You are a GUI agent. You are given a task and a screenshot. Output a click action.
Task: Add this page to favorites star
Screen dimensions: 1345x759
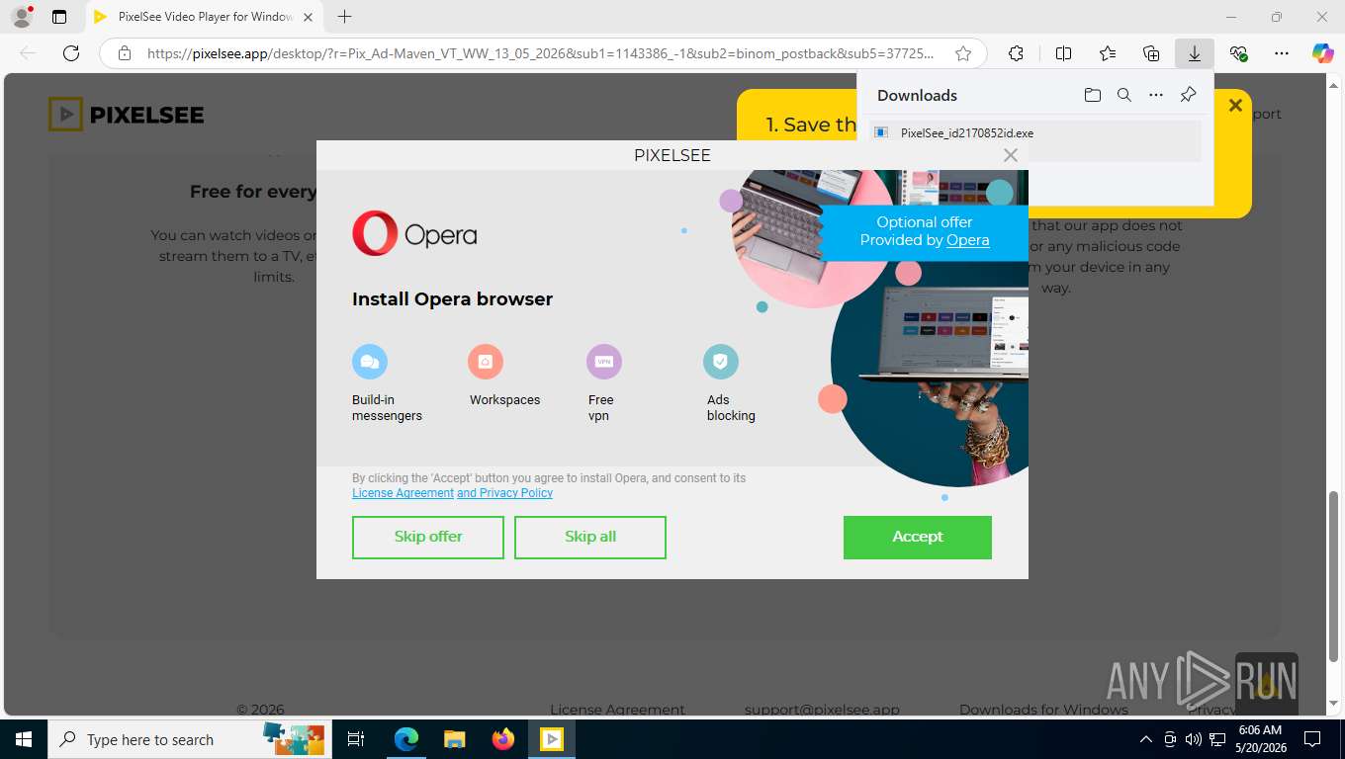(963, 53)
